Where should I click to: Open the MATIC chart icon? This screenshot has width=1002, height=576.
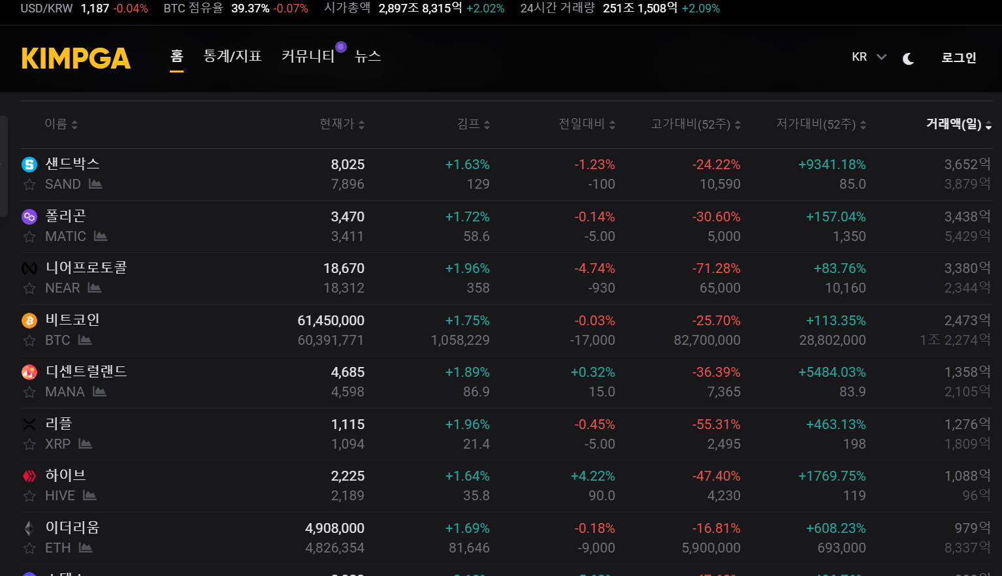coord(101,236)
